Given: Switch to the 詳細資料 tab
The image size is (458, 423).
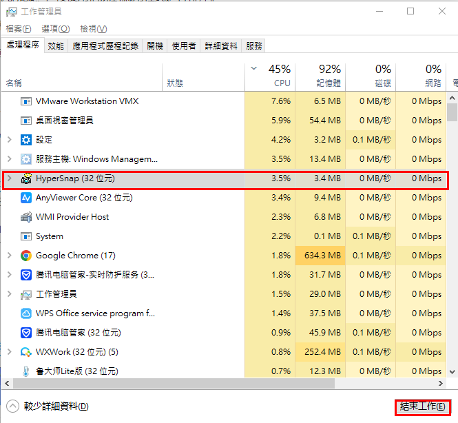Looking at the screenshot, I should pos(221,46).
